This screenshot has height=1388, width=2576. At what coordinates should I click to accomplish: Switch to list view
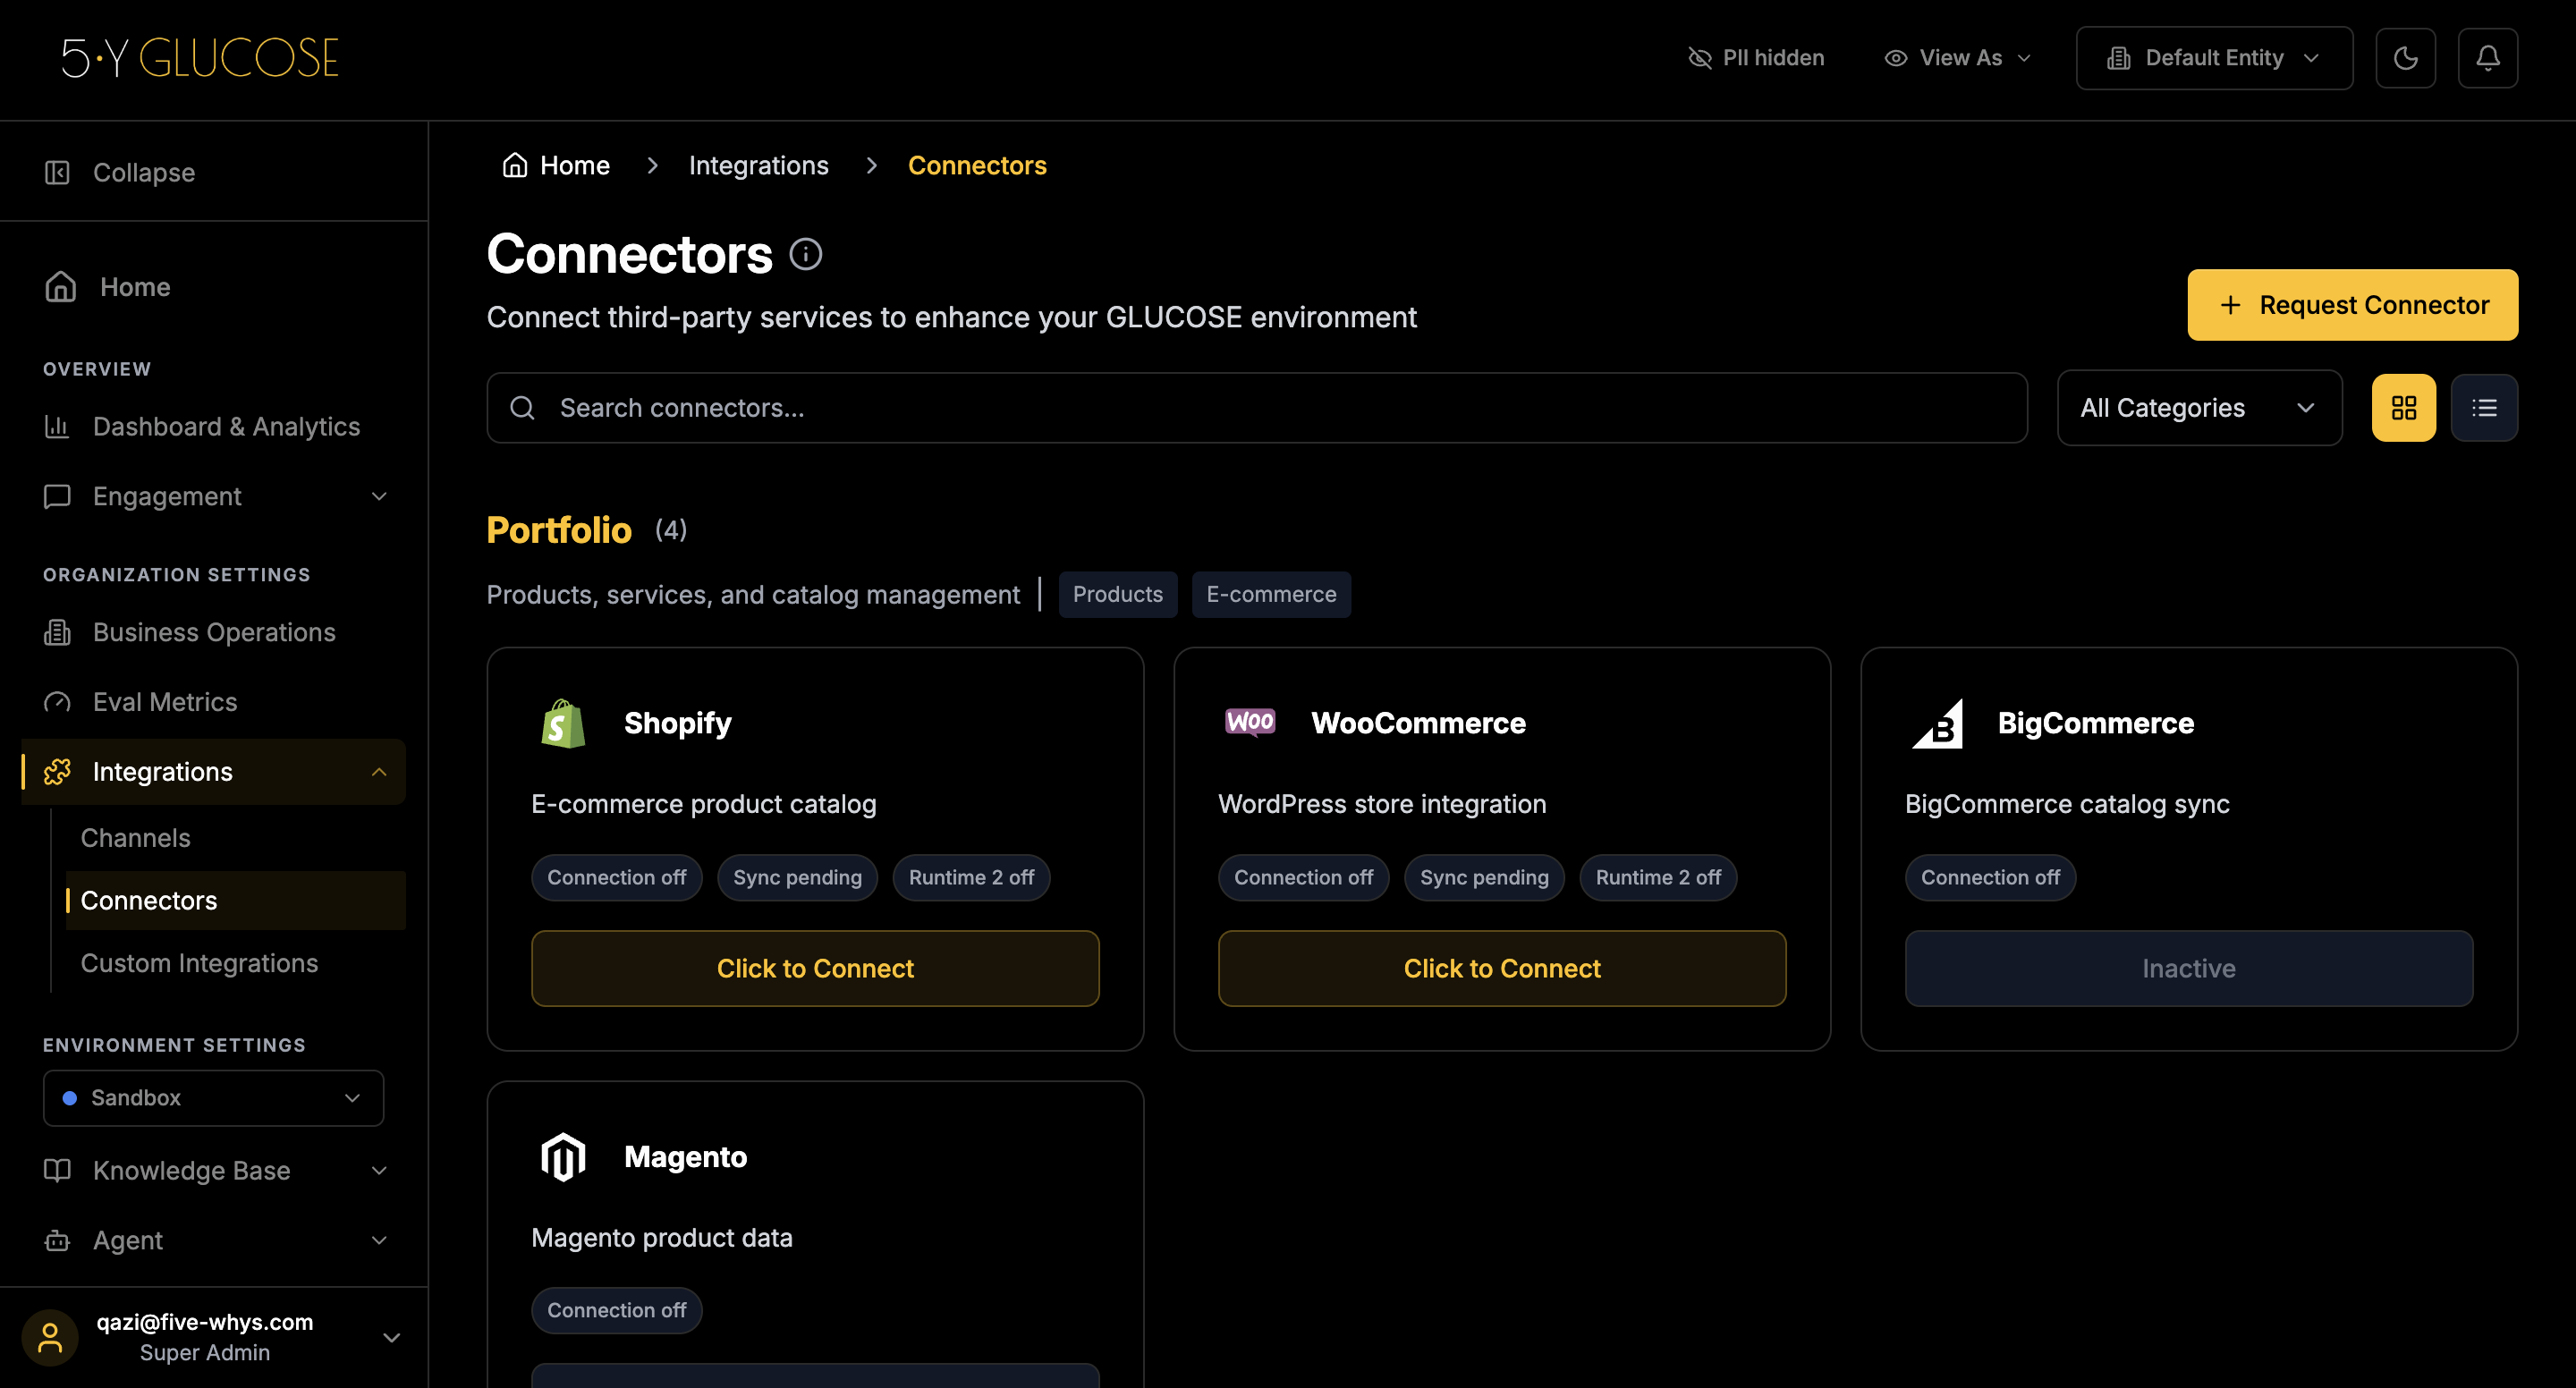(2484, 408)
